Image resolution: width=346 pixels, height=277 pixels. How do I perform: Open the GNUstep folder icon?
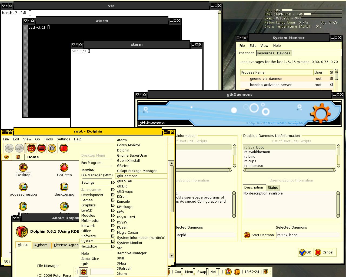click(64, 168)
